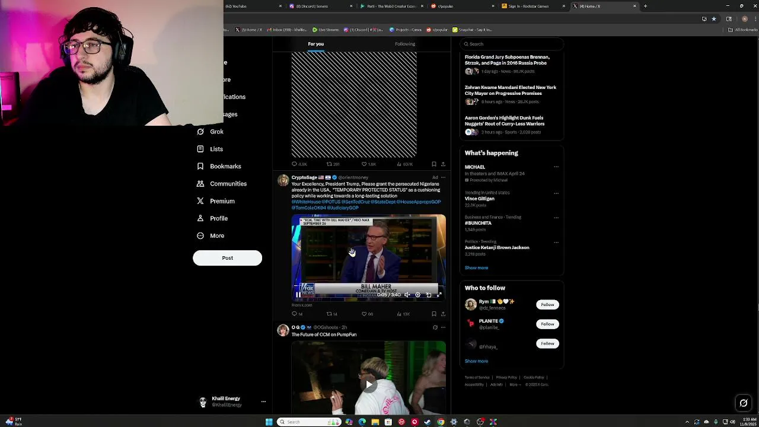Image resolution: width=759 pixels, height=427 pixels.
Task: Open Grok from the X sidebar
Action: tap(211, 132)
